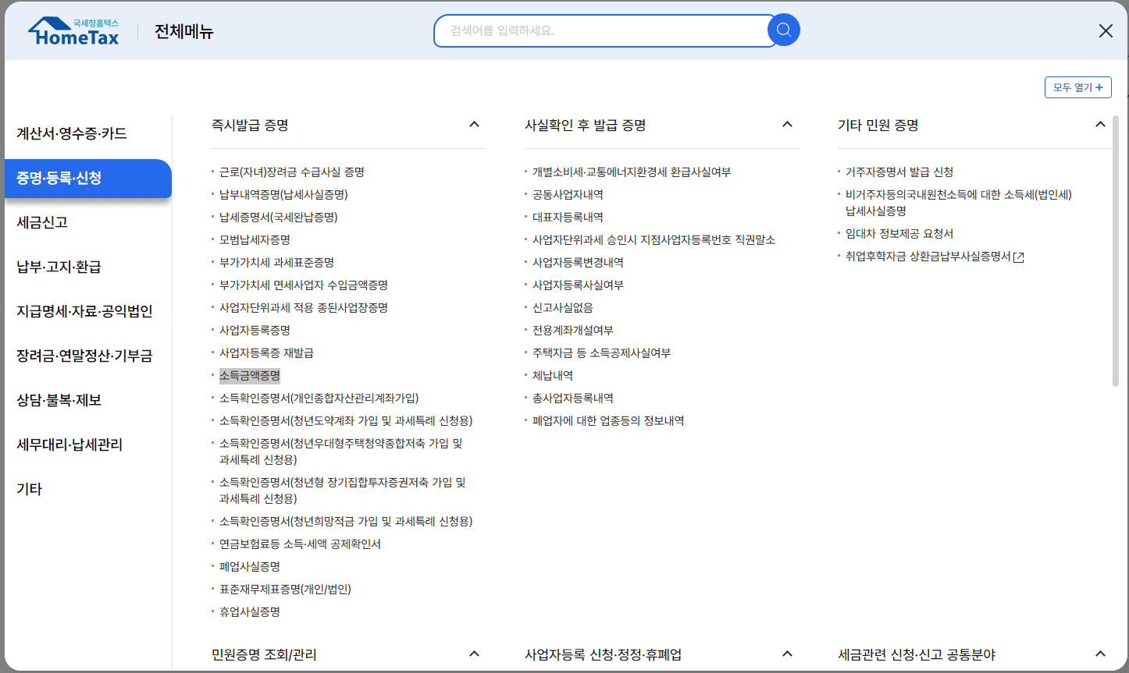Collapse the 세금관련 신청·신고 공통분야 section
The width and height of the screenshot is (1129, 673).
pos(1100,654)
